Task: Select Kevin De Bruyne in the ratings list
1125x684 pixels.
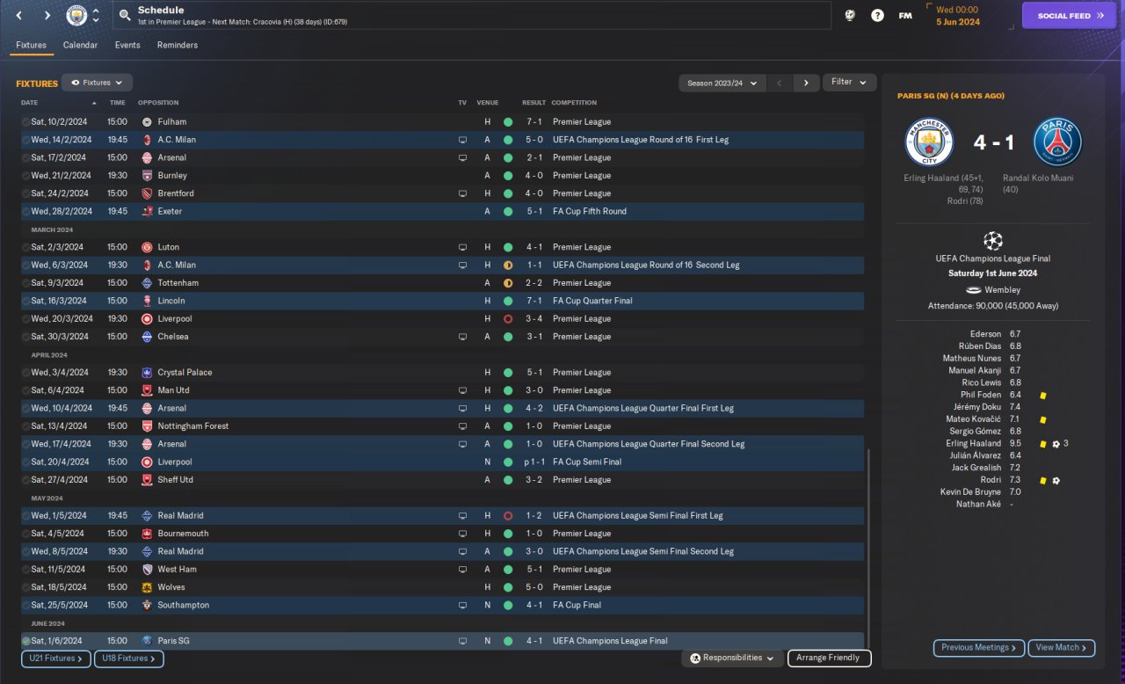Action: pos(970,492)
